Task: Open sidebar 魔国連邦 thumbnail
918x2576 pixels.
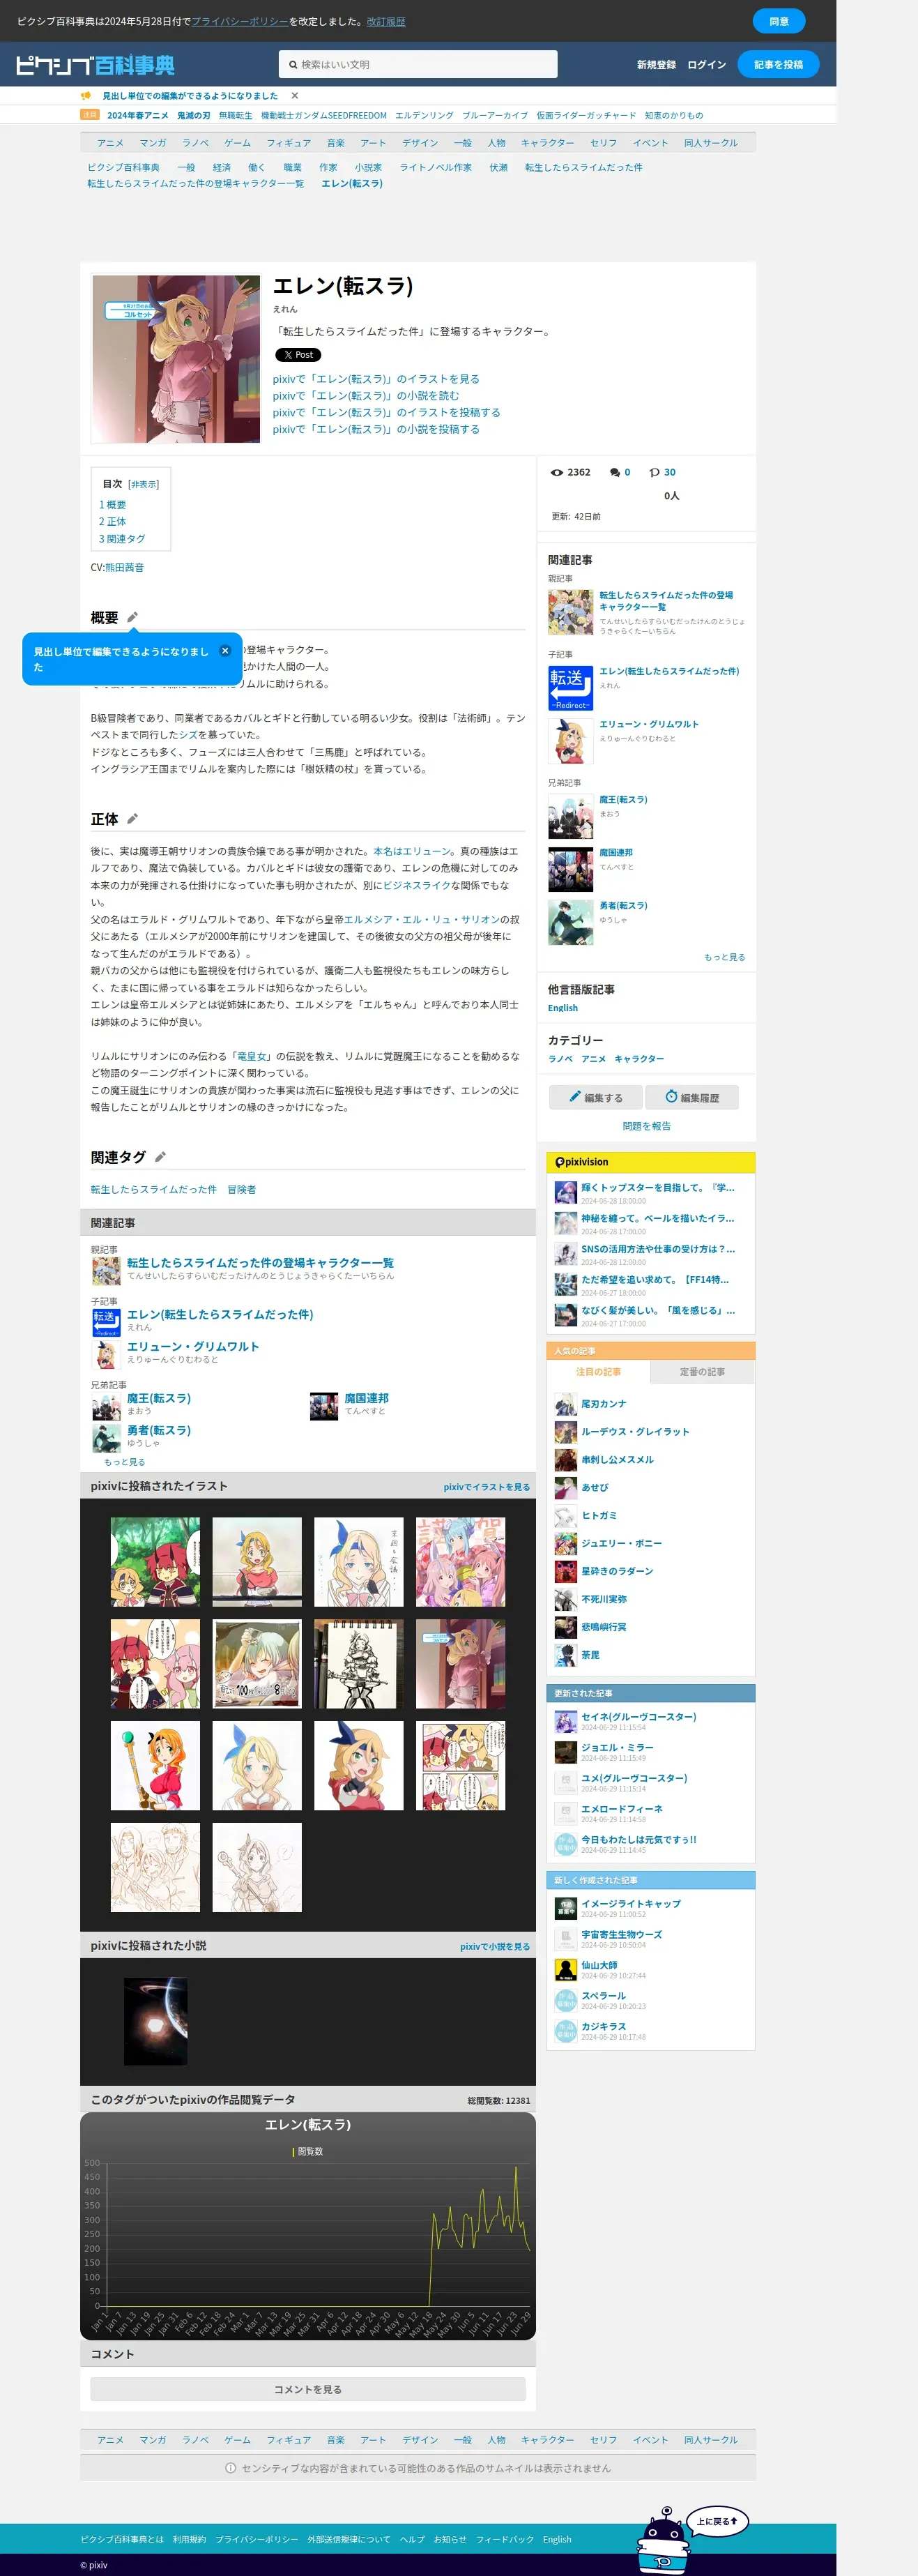Action: click(x=570, y=870)
